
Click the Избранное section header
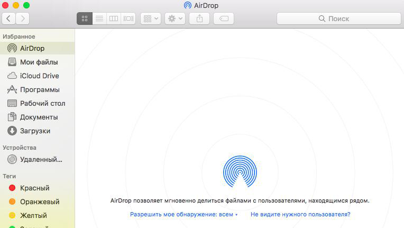[19, 37]
